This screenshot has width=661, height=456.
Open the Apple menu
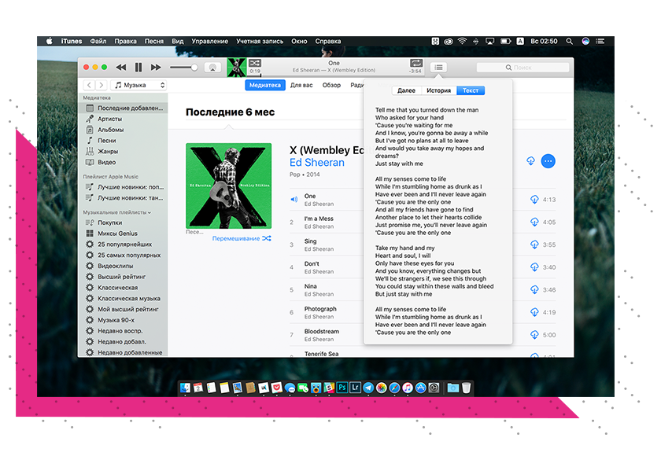pyautogui.click(x=50, y=41)
